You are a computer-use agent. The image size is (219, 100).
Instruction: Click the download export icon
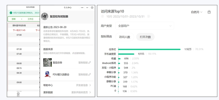(209, 12)
